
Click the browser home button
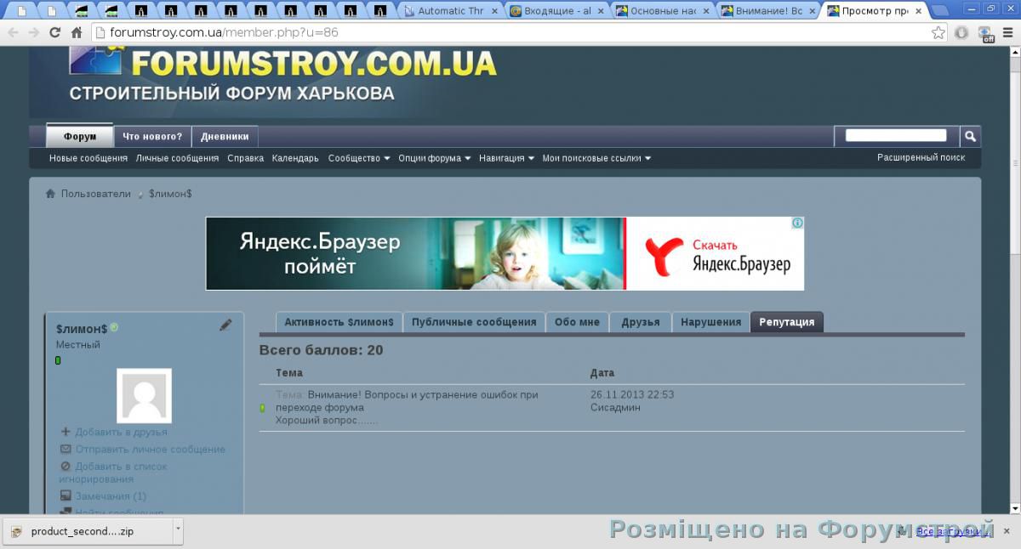click(x=77, y=33)
